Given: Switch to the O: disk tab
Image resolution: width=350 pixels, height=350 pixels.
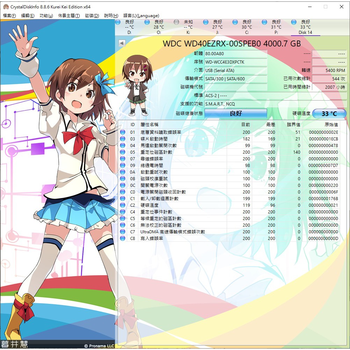Looking at the screenshot, I should pyautogui.click(x=159, y=27).
